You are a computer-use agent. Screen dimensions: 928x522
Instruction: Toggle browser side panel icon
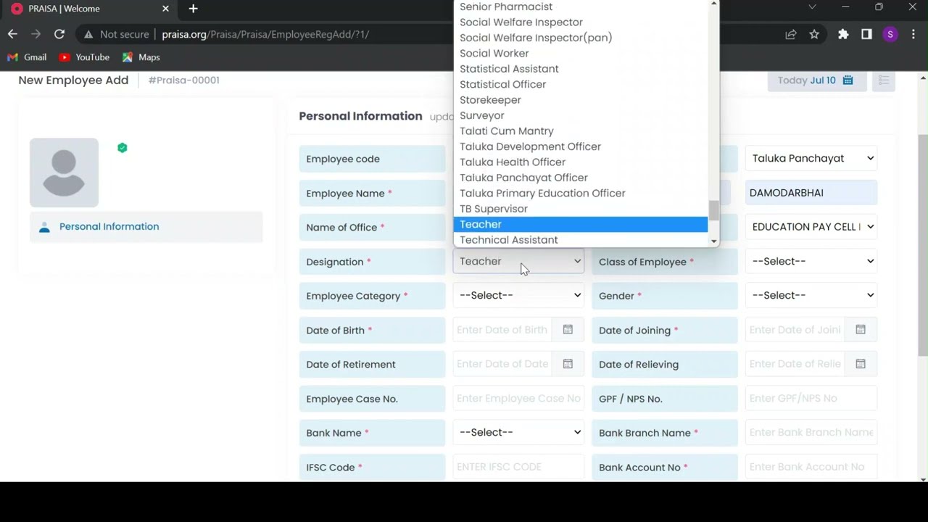click(x=866, y=34)
